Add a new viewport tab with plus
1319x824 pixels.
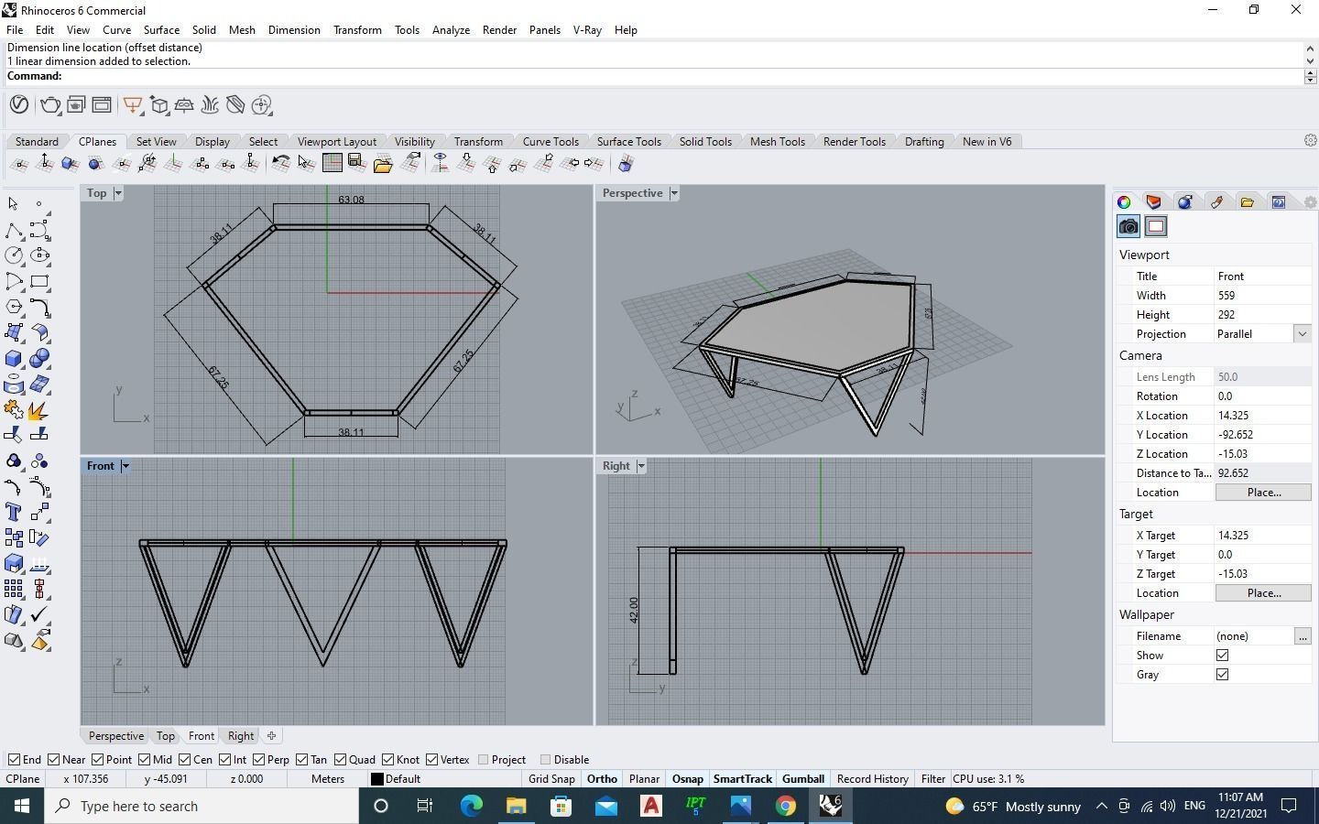point(271,735)
